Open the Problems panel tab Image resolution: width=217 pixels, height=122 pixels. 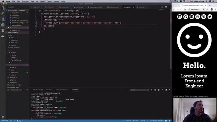point(38,90)
